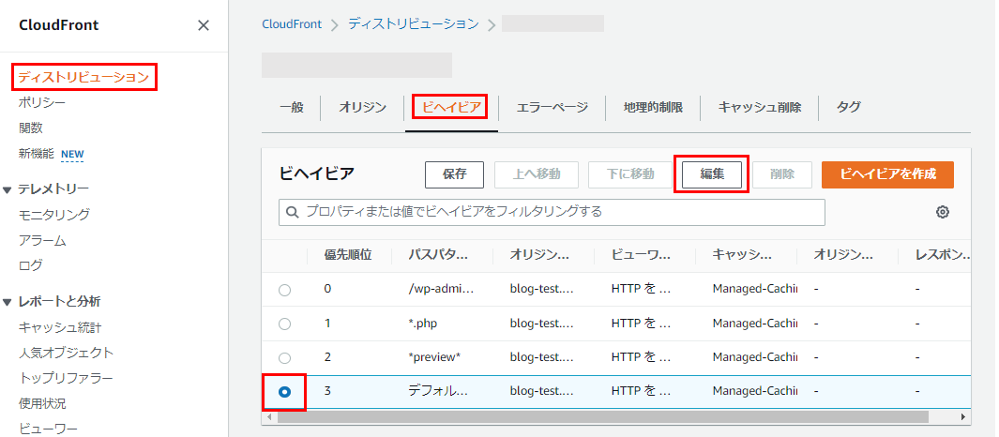Click the NEW badge beside 新機能

coord(72,154)
